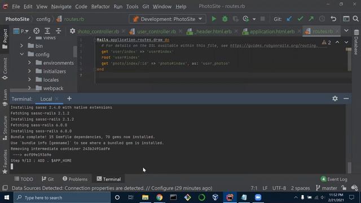Open the IDE layout window icon

346,19
